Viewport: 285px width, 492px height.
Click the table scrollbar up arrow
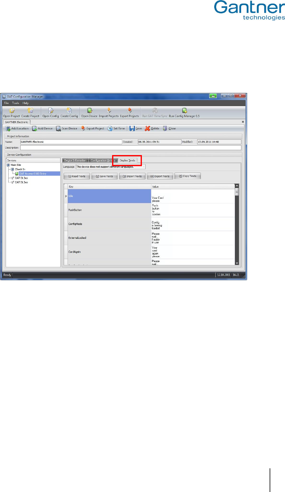237,186
